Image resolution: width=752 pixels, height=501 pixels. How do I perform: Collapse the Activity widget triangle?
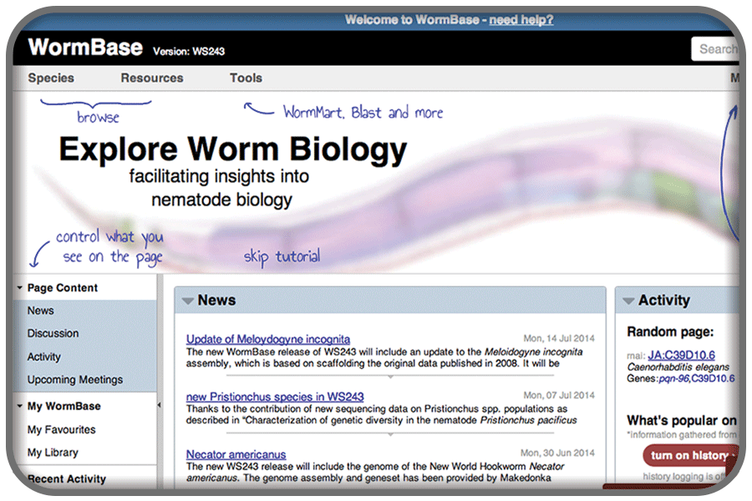point(628,301)
